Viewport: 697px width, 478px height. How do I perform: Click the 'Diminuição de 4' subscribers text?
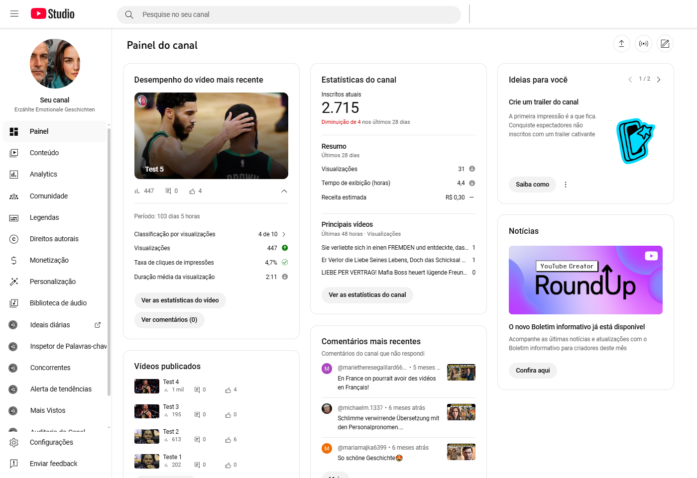pyautogui.click(x=341, y=122)
